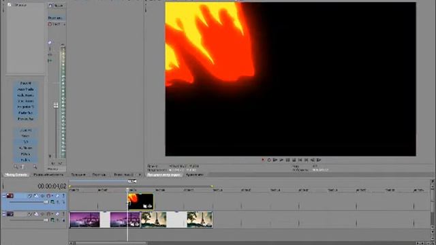
Task: Open compositing mode button on bottom track
Action: [x=52, y=220]
